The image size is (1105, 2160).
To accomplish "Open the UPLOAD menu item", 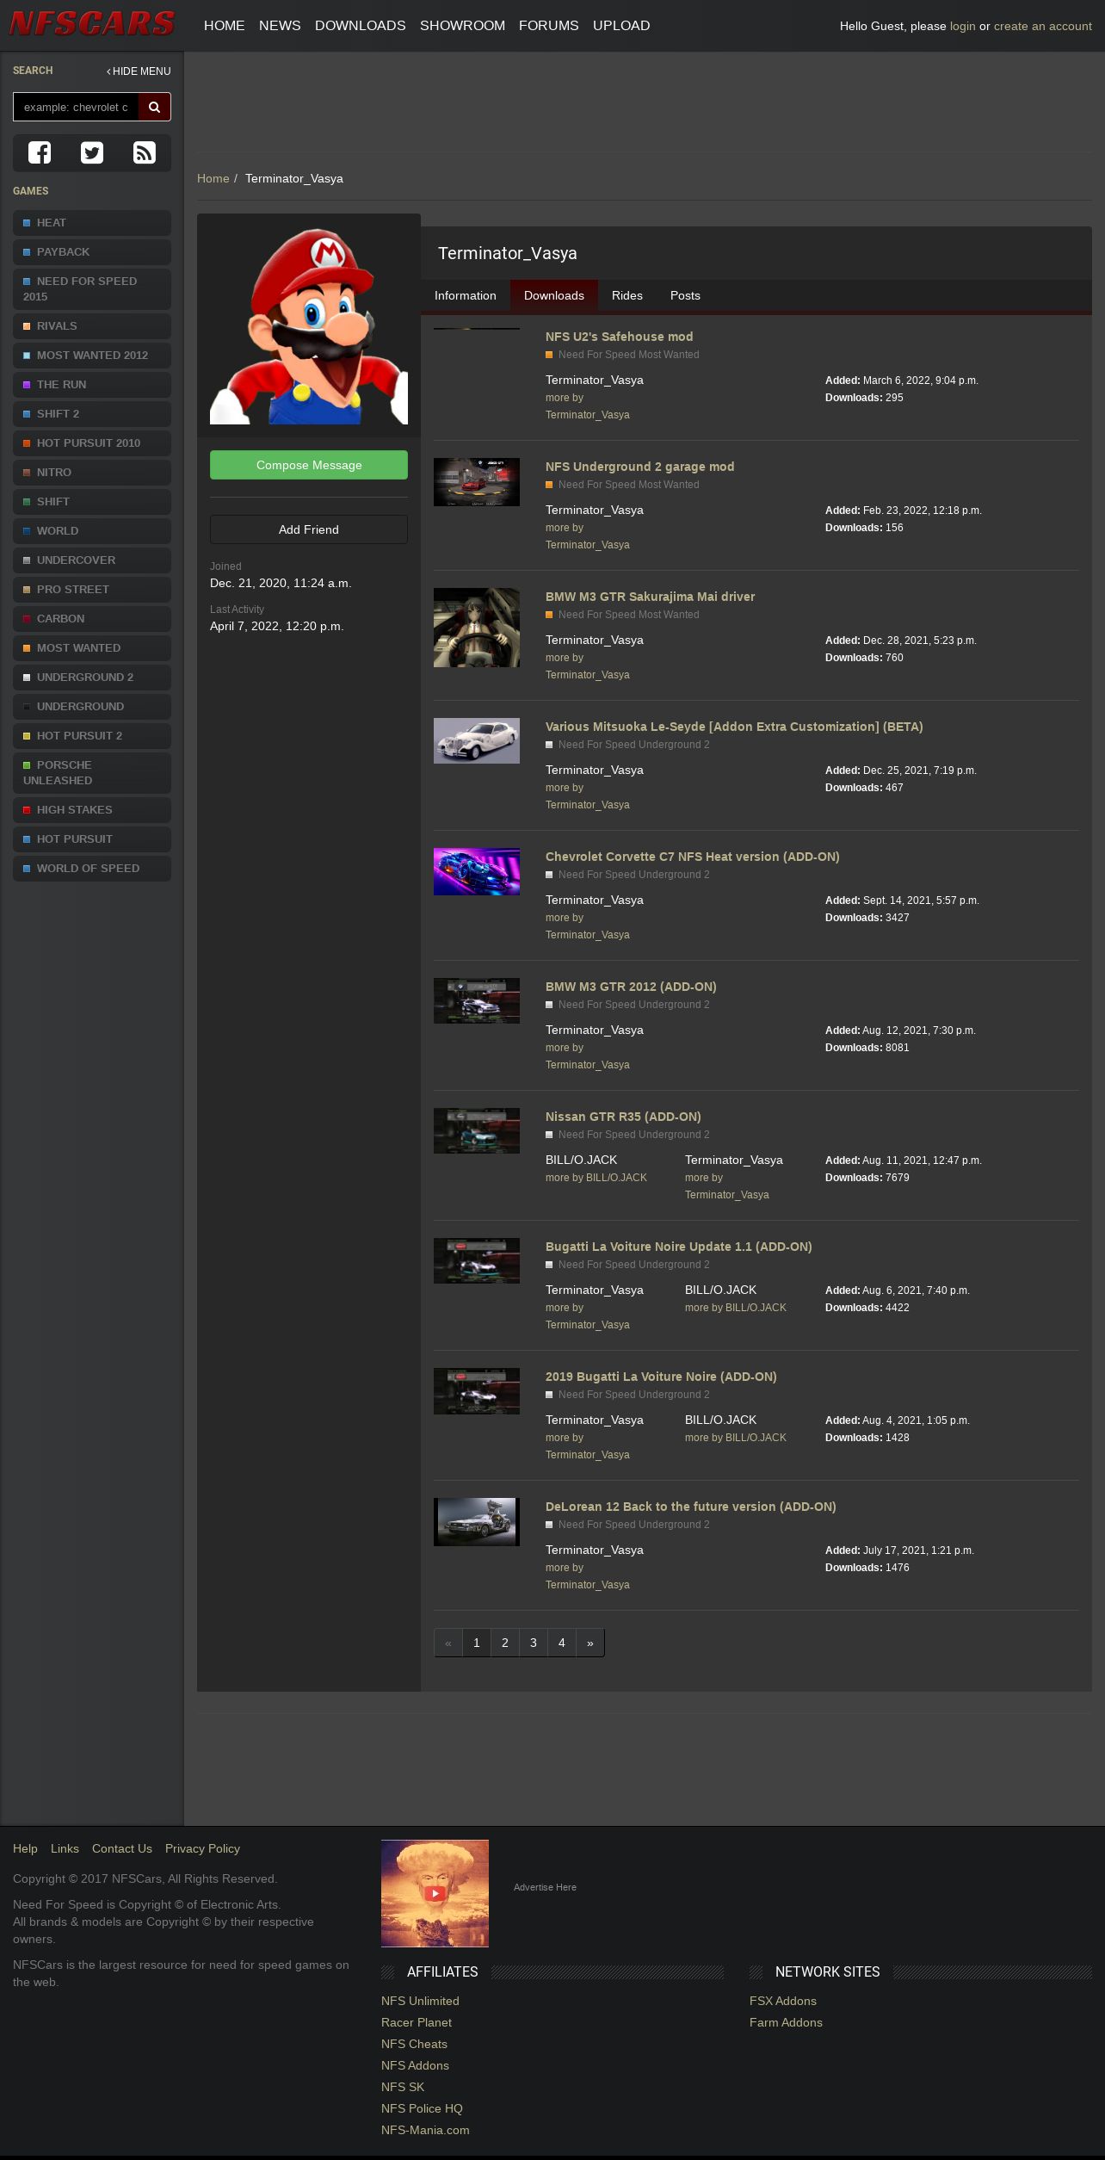I will point(621,26).
